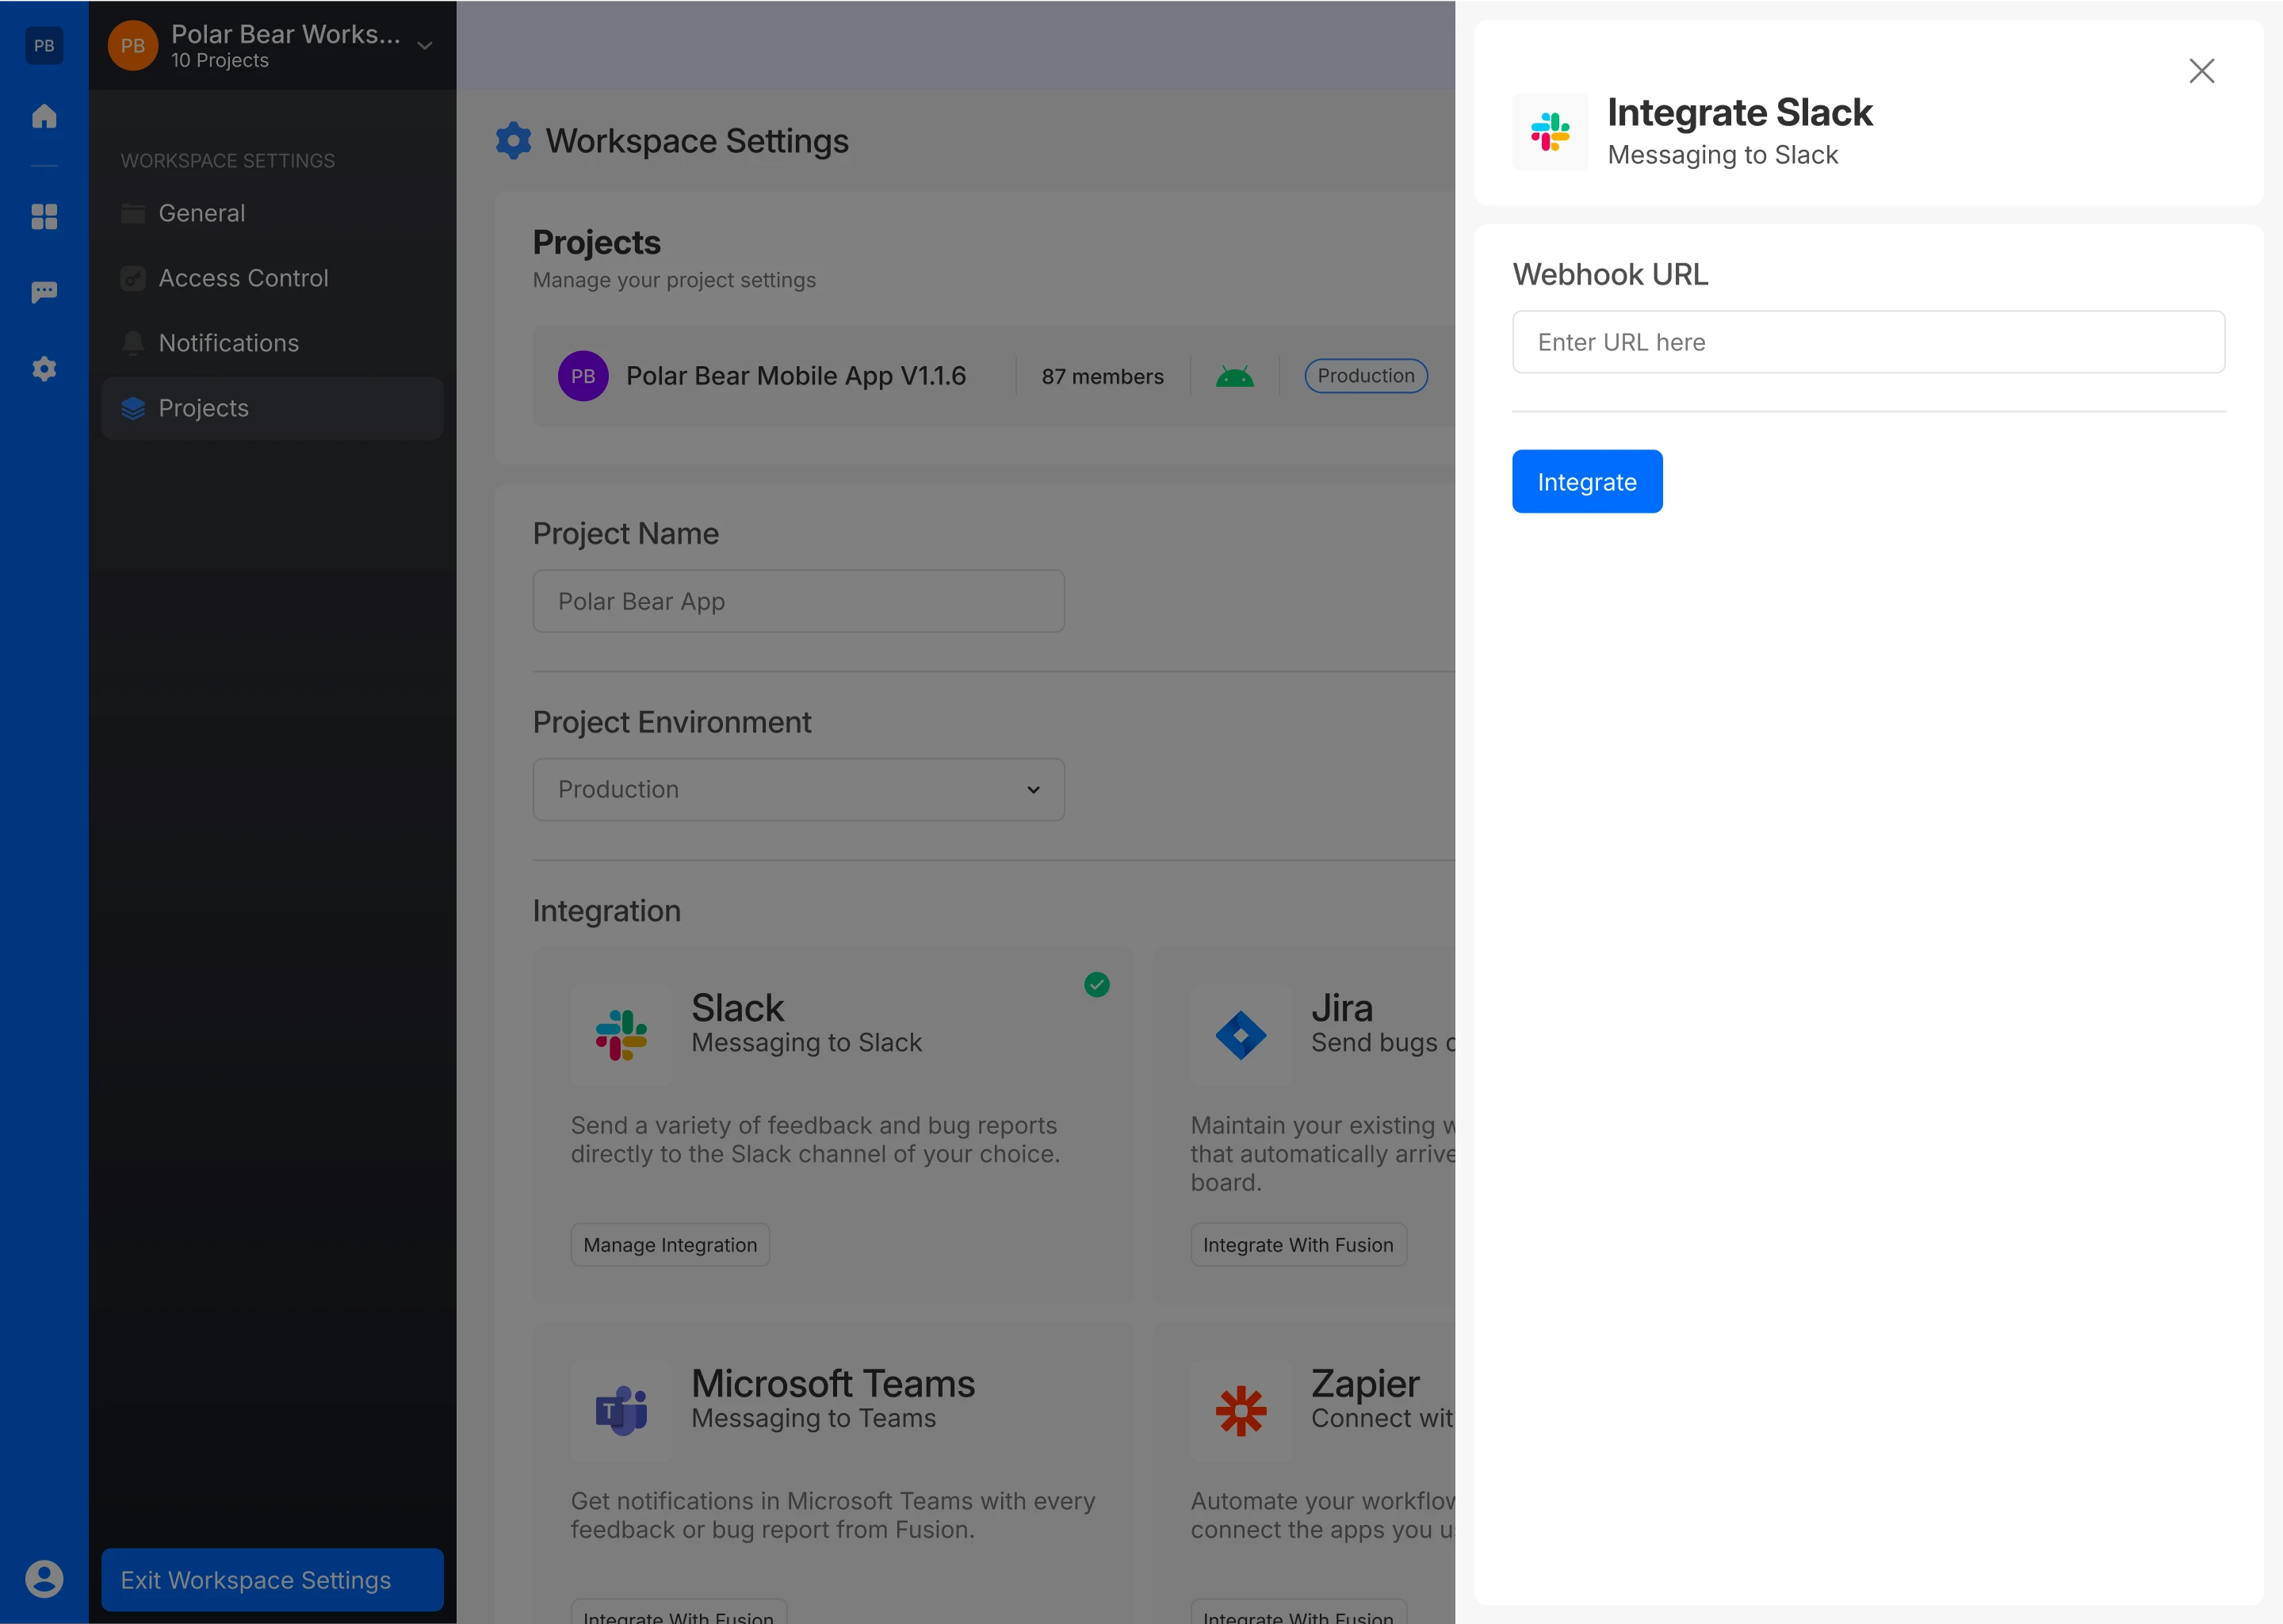Click Integrate With Fusion under Jira
The image size is (2283, 1624).
(x=1298, y=1245)
